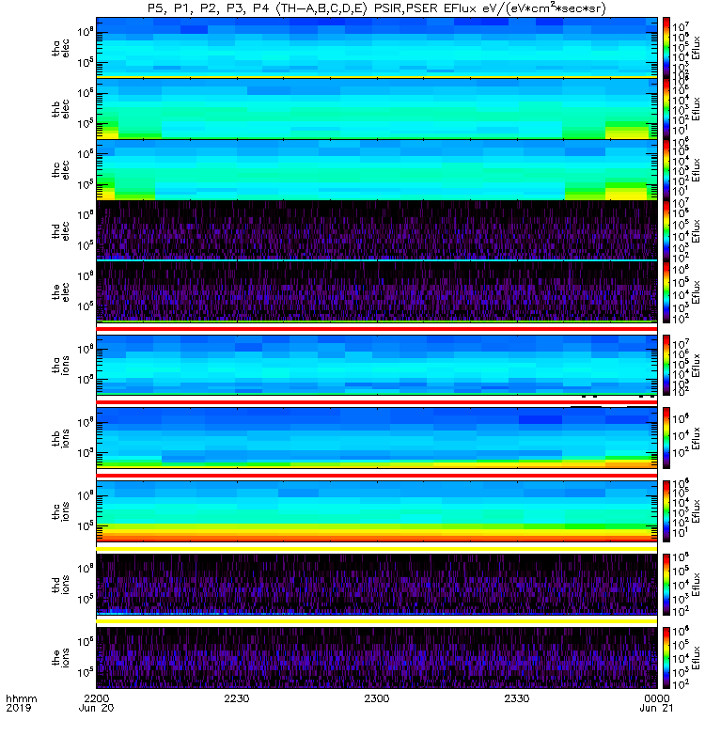
Task: Click the thc elec spectrogram panel
Action: click(377, 170)
